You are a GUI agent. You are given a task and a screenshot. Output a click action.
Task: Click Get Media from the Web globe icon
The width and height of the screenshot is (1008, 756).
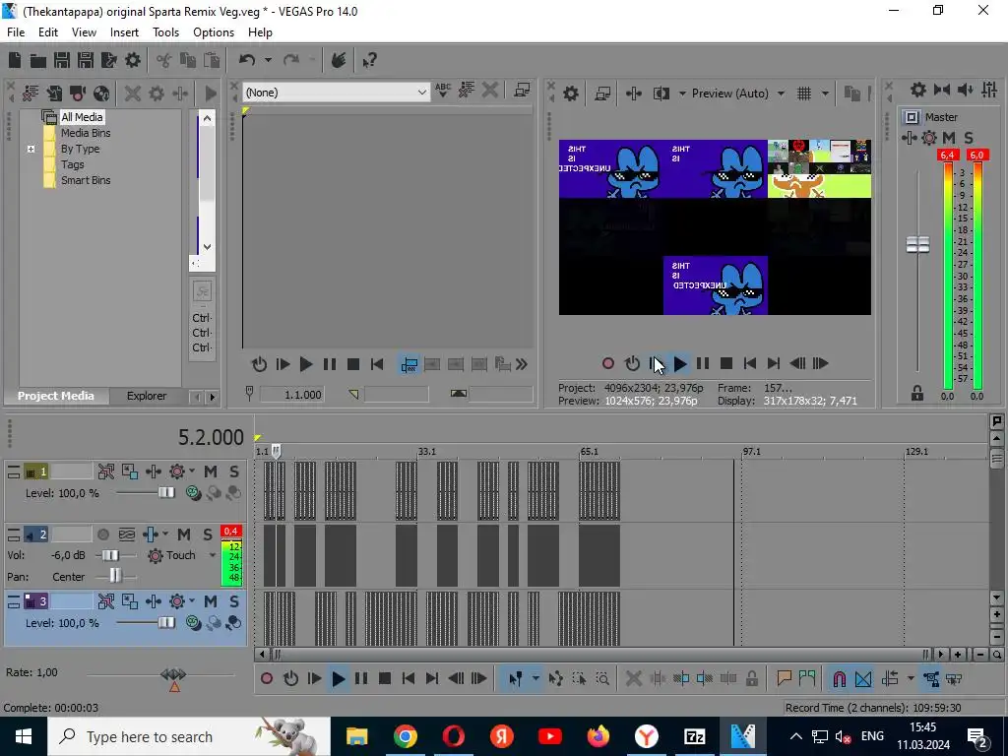click(x=101, y=94)
